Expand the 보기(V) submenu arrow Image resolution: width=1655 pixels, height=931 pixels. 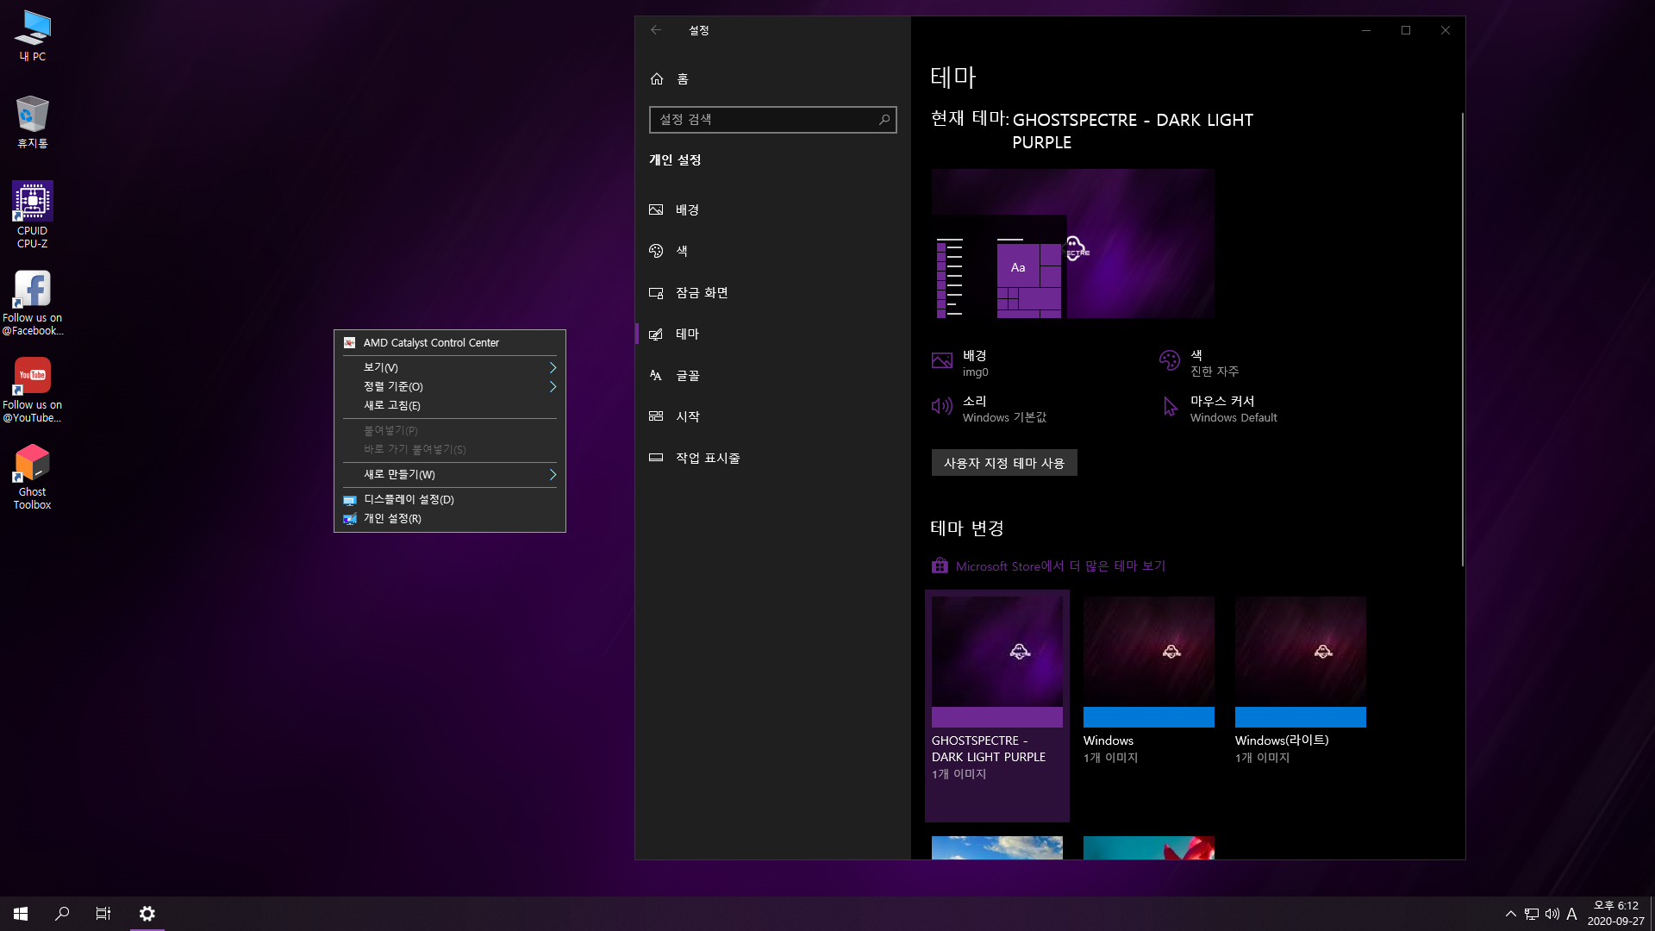click(553, 367)
